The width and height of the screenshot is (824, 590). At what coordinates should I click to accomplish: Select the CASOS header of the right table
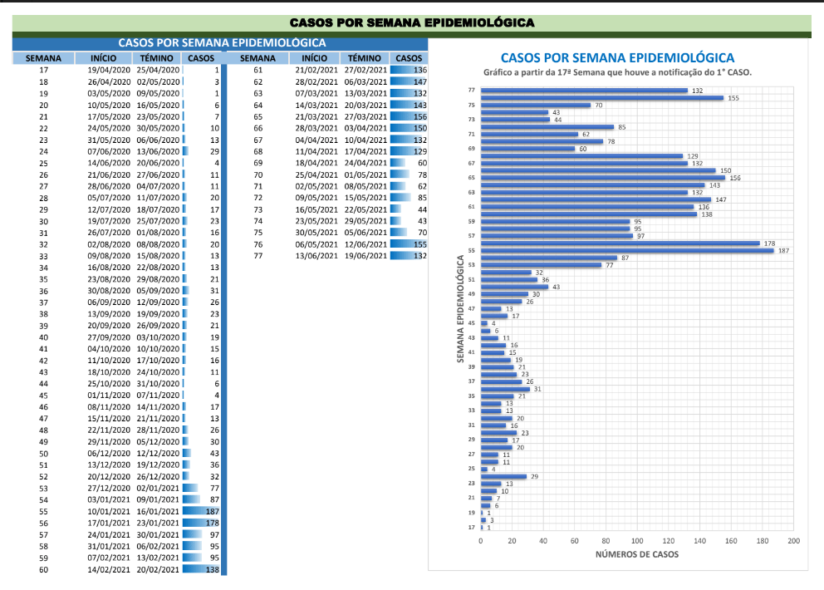409,58
